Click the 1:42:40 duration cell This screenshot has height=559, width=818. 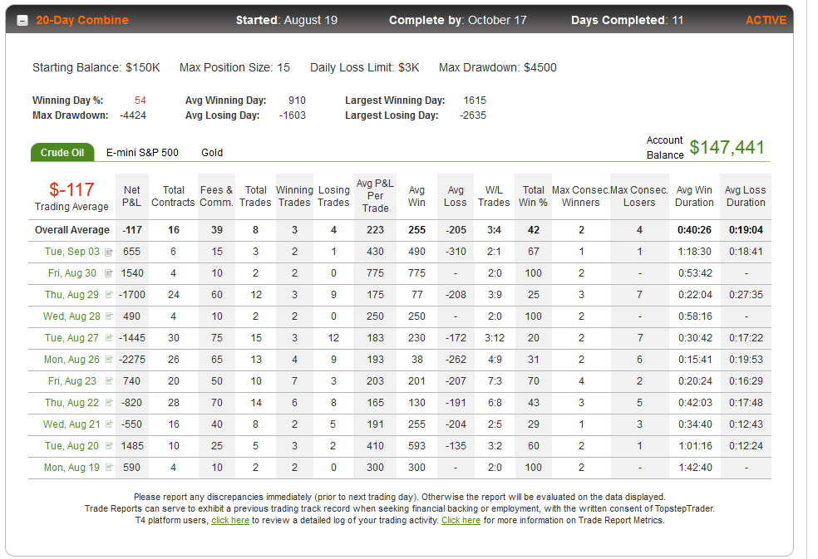click(695, 468)
